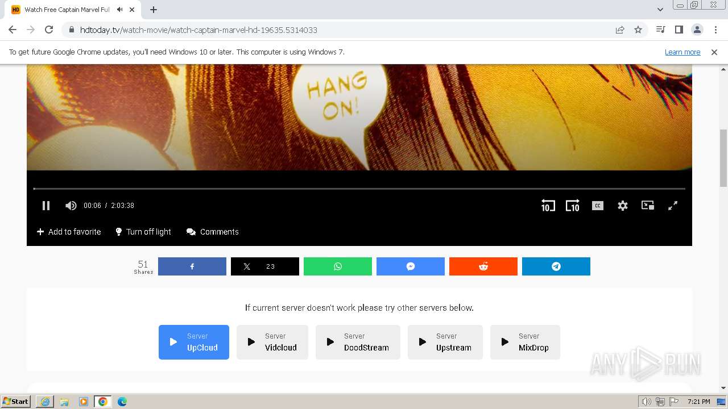This screenshot has width=728, height=409.
Task: Click the address bar URL
Action: click(x=198, y=30)
